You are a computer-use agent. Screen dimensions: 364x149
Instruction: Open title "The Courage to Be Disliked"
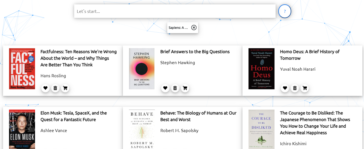pyautogui.click(x=315, y=123)
